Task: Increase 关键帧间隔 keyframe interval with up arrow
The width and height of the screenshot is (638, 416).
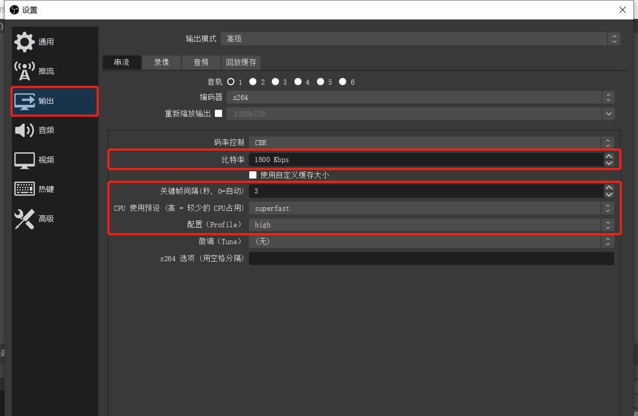Action: pos(609,188)
